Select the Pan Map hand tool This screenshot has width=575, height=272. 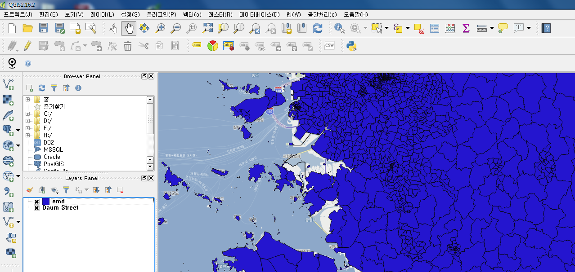129,28
